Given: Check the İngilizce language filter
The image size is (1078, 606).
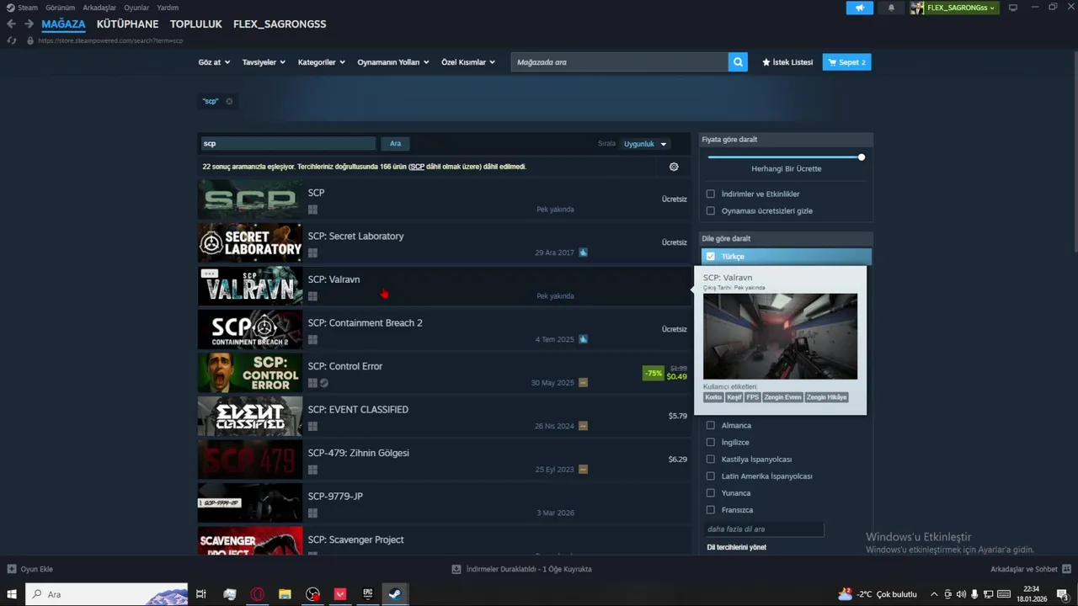Looking at the screenshot, I should click(711, 443).
